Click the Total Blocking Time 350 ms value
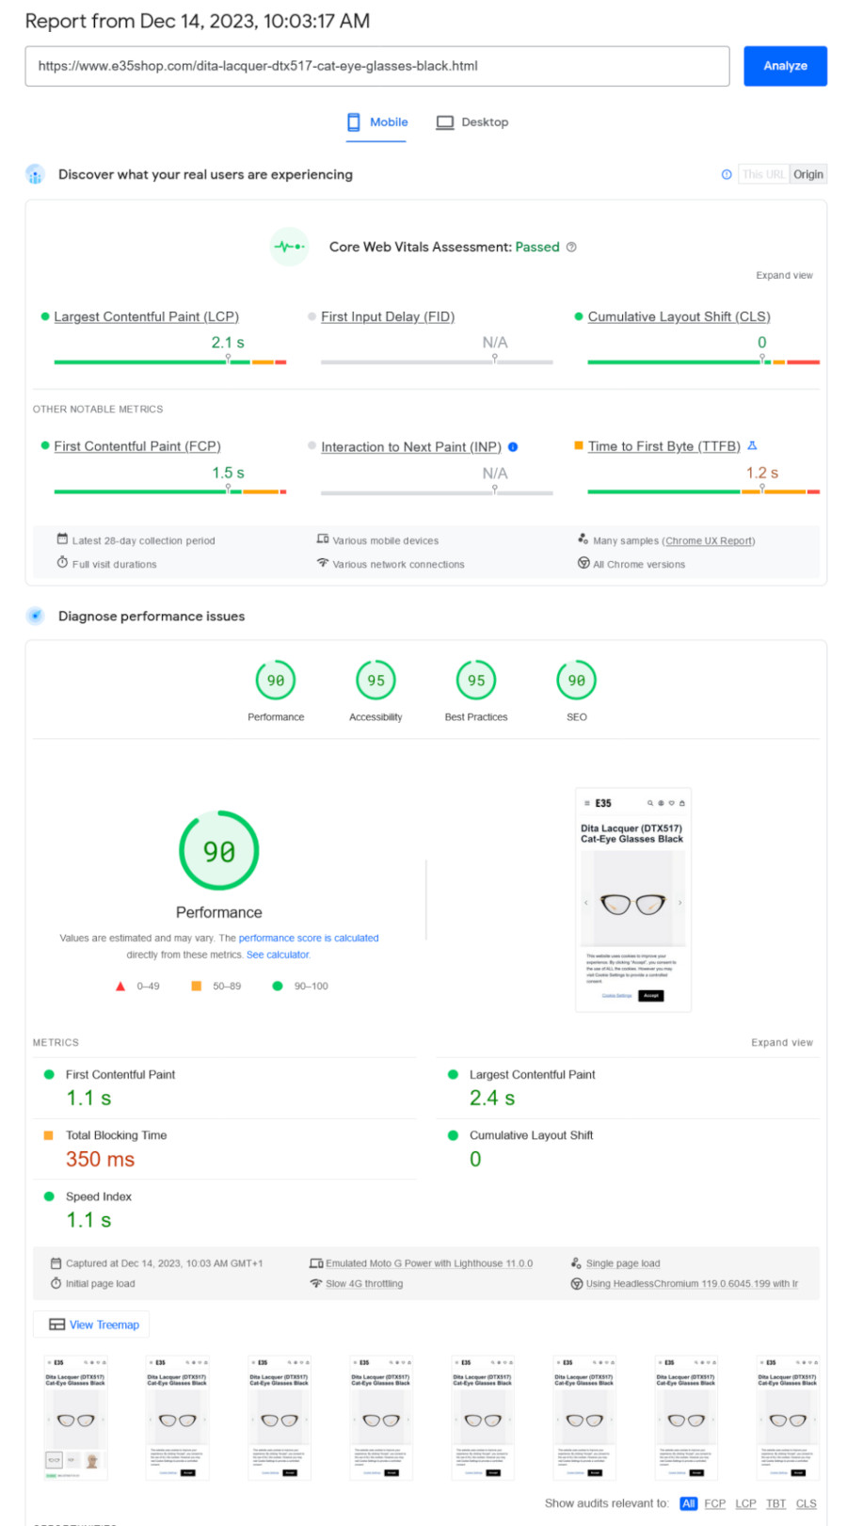 100,1160
